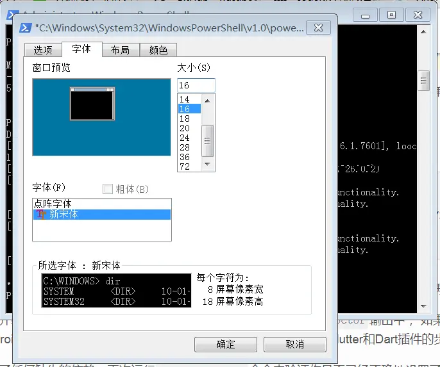This screenshot has width=440, height=367.
Task: Choose font size 36 in list
Action: [189, 157]
